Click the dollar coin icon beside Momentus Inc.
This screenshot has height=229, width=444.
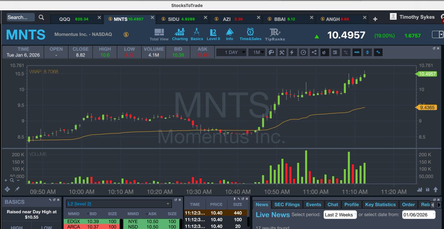pyautogui.click(x=126, y=34)
